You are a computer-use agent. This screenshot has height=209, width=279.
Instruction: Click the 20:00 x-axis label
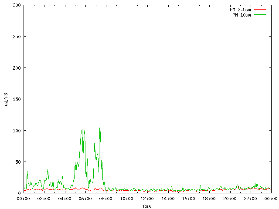tap(230, 199)
